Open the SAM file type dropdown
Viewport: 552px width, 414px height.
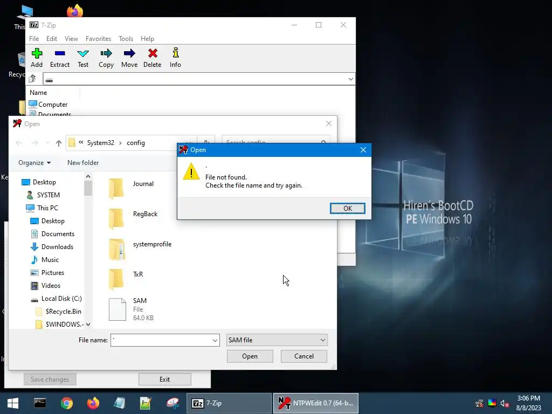(277, 340)
